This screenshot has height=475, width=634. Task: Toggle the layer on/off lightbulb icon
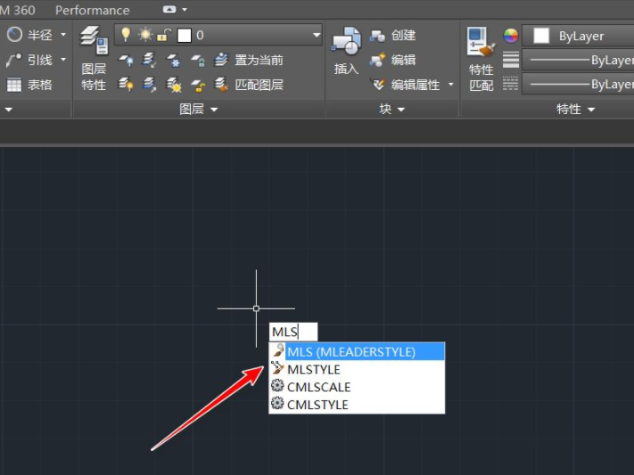[126, 35]
